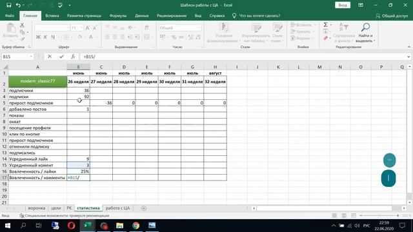Screen dimensions: 413x232
Task: Switch to the Данные tab
Action: [142, 15]
